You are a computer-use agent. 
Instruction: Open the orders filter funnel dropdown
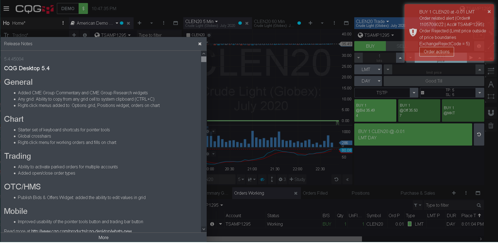pos(417,205)
